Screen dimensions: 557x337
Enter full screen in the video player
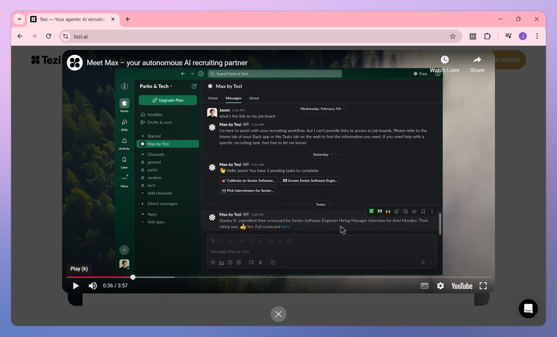click(x=483, y=286)
